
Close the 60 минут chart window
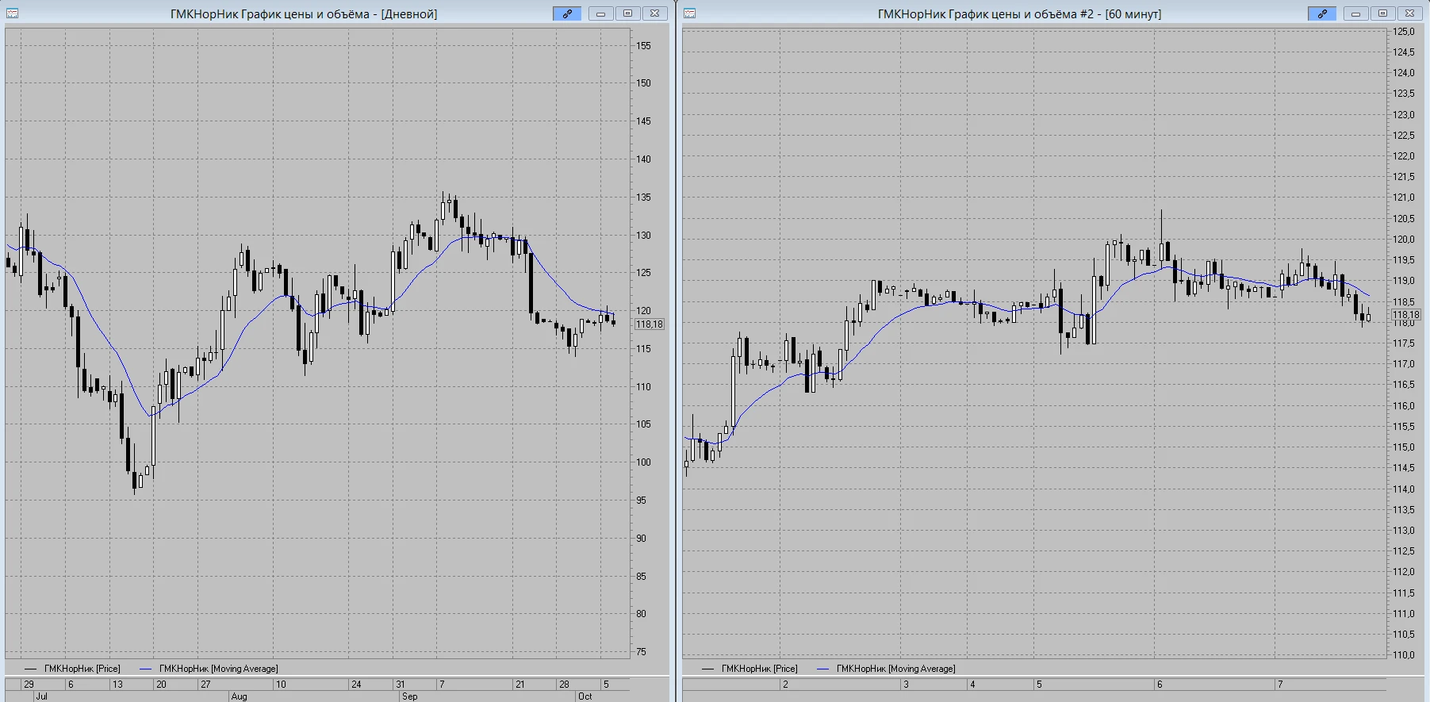pos(1409,13)
